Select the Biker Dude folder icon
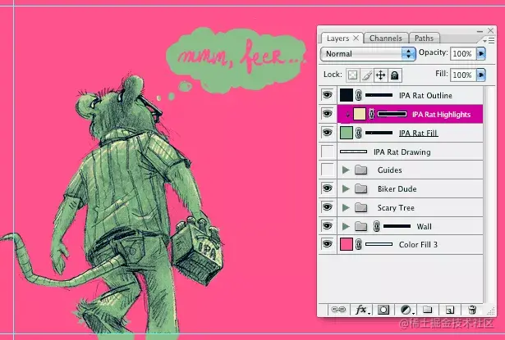 pos(361,188)
